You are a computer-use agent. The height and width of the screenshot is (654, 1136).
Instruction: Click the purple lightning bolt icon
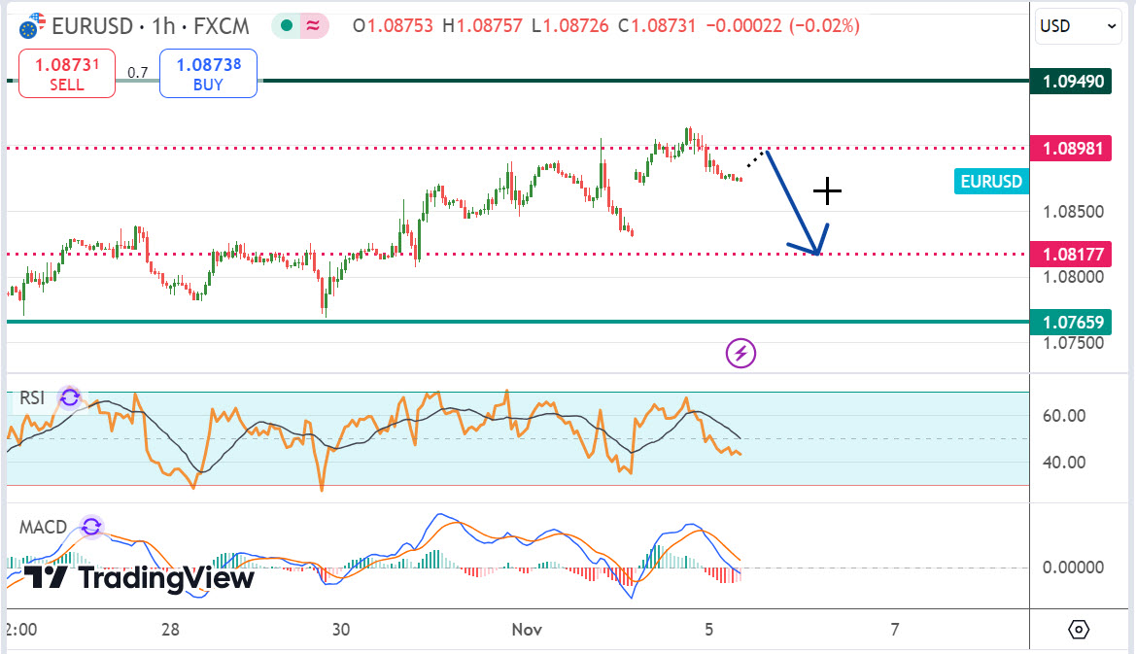click(x=741, y=353)
